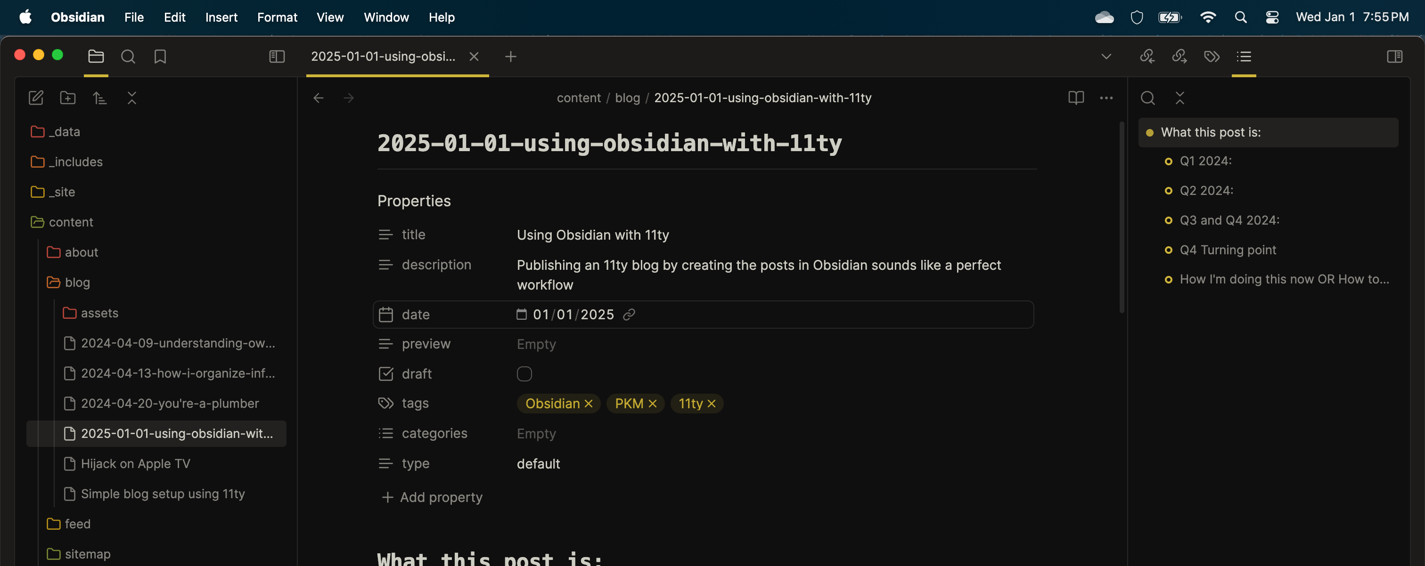Collapse all folders with the collapse icon

(131, 97)
